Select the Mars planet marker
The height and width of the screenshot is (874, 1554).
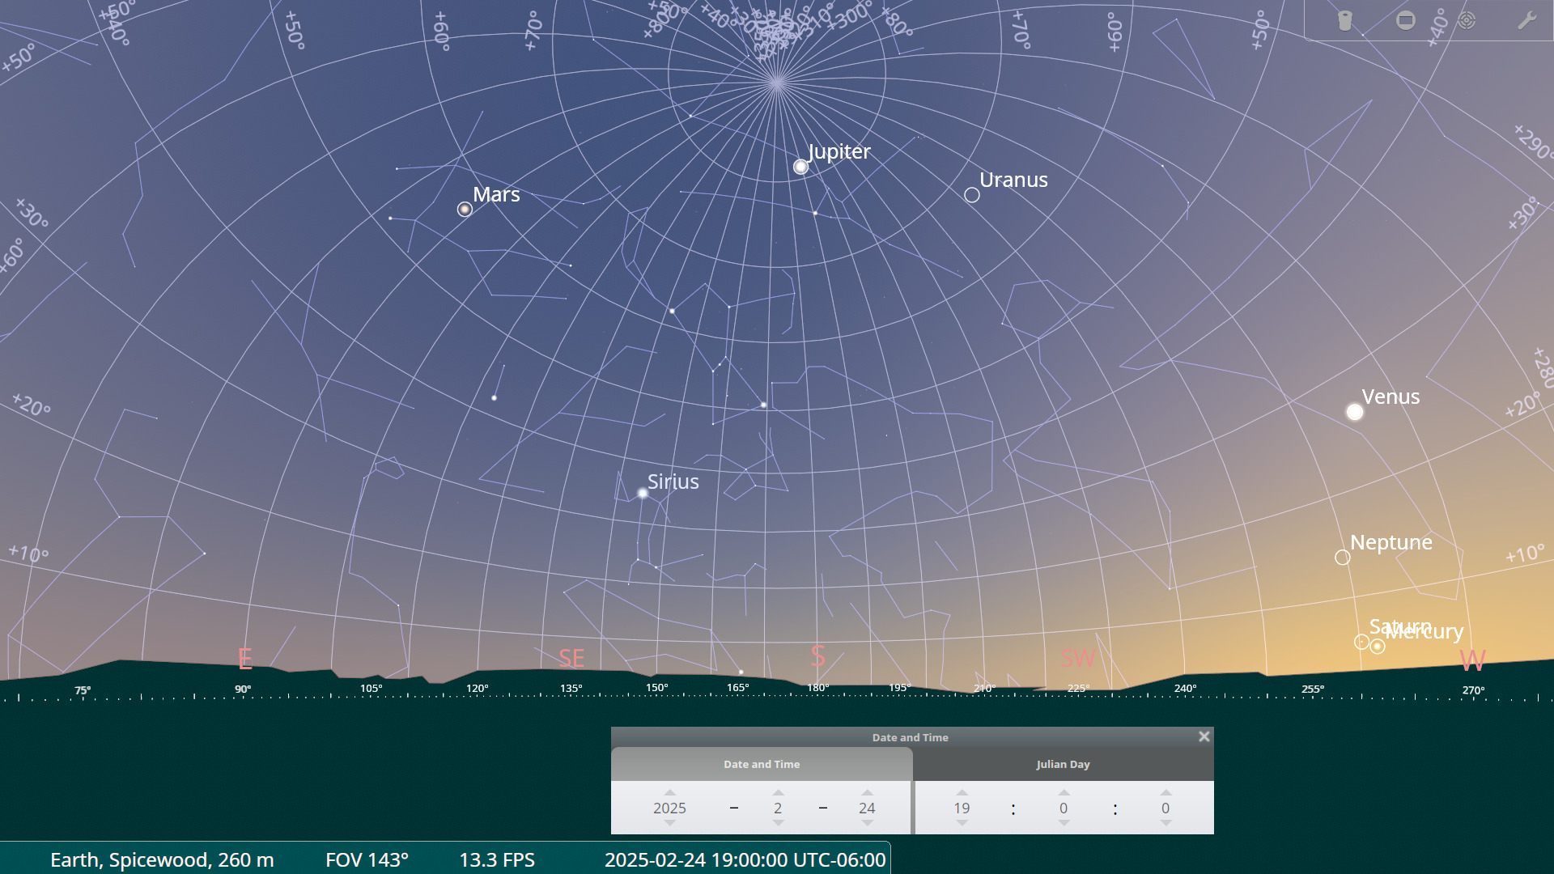click(465, 210)
